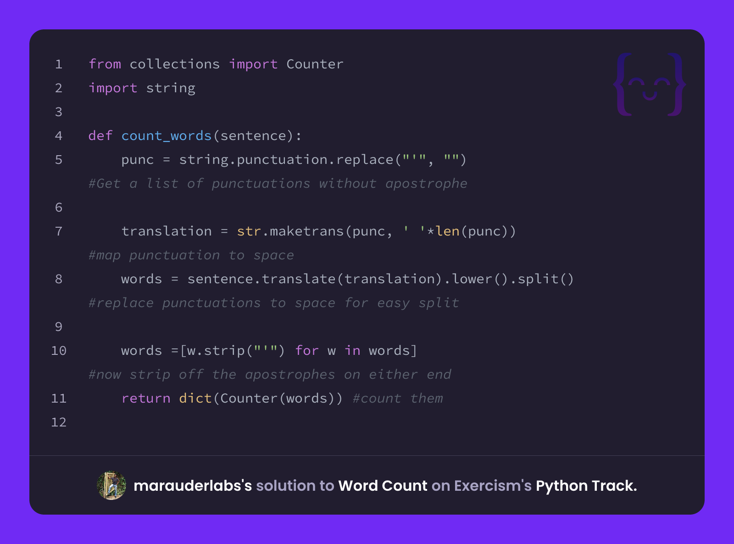Image resolution: width=734 pixels, height=544 pixels.
Task: Click the comment "#map punctuation to space"
Action: [191, 255]
